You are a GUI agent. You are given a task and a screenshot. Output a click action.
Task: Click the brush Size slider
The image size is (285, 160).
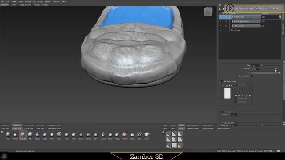(271, 65)
